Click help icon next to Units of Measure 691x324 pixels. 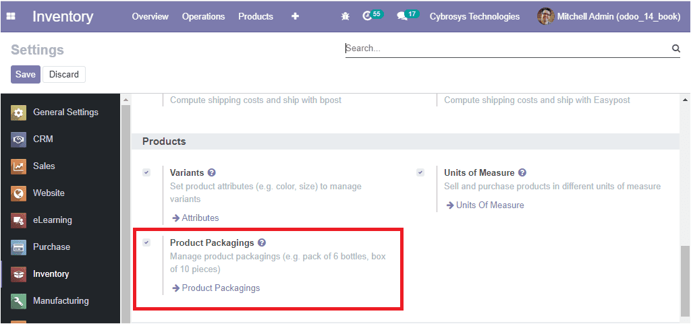click(522, 172)
